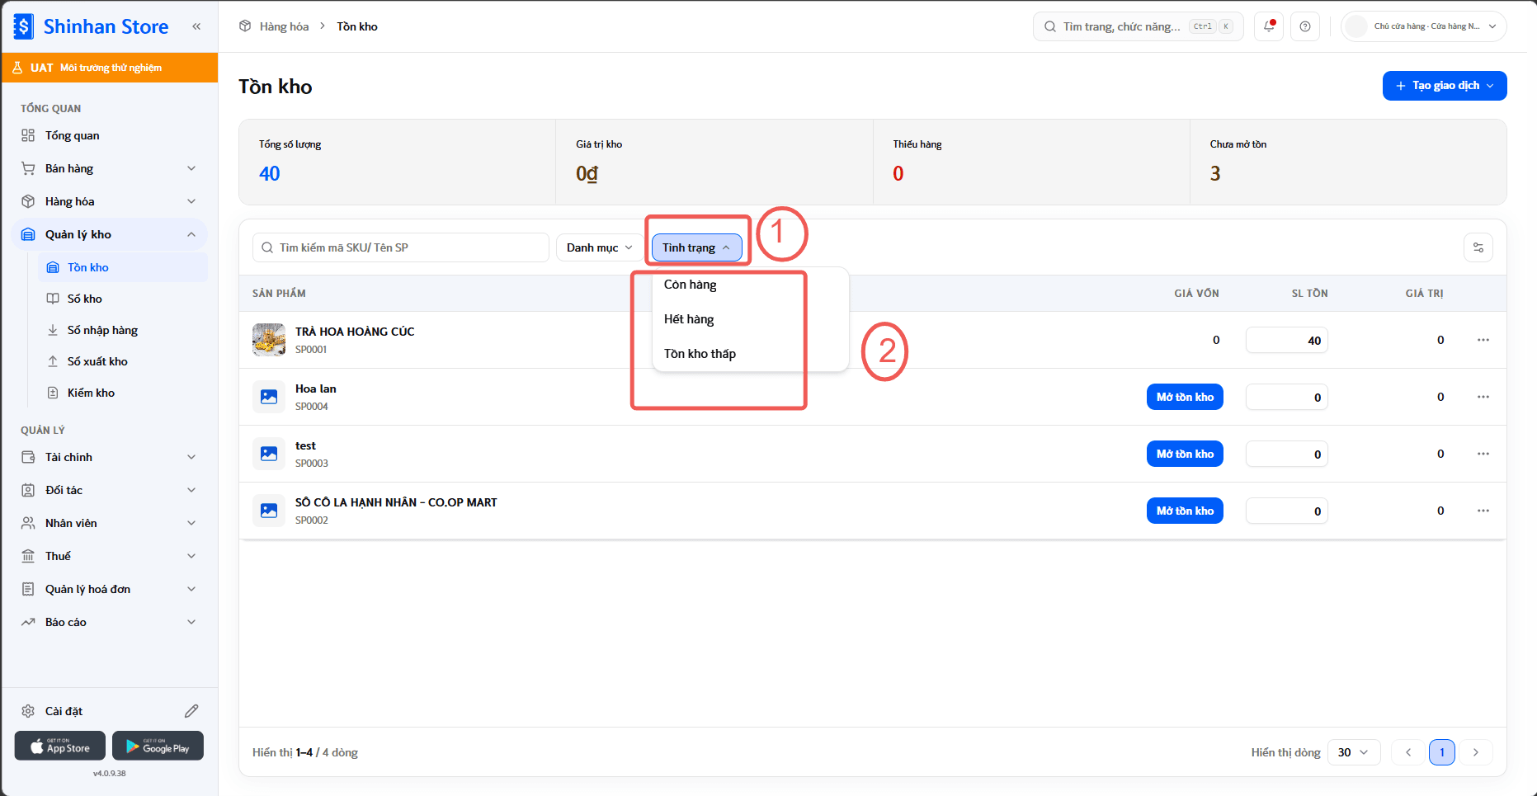The width and height of the screenshot is (1537, 796).
Task: Open the rows-per-page 30 dropdown
Action: [1354, 752]
